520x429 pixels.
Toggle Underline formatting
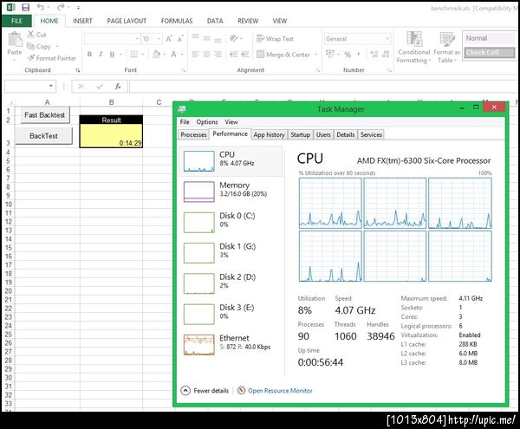112,54
